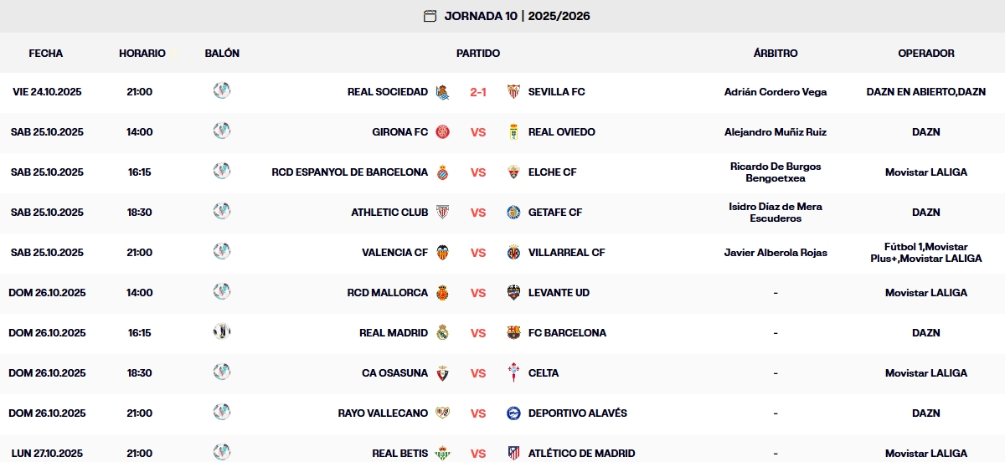
Task: Click the Villarreal CF crest icon
Action: 513,253
